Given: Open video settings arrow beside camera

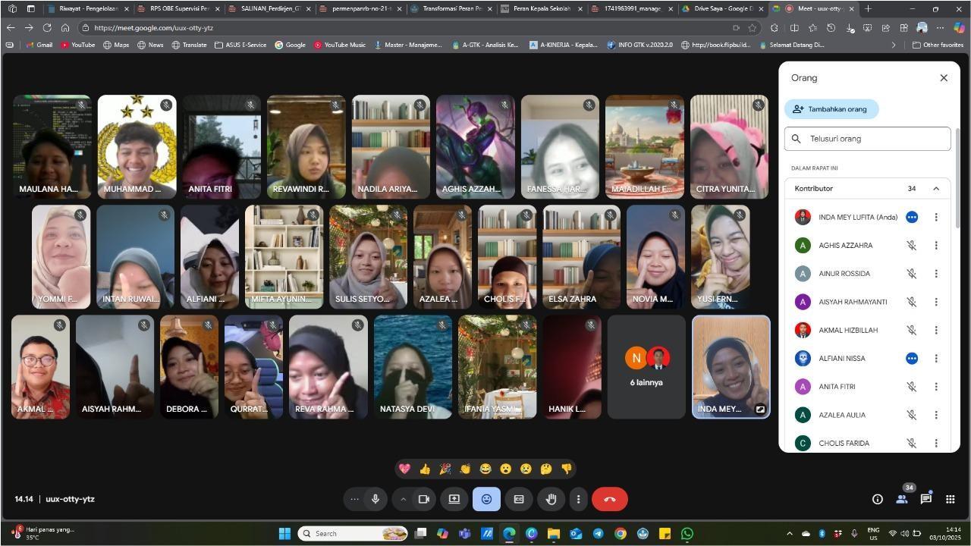Looking at the screenshot, I should (403, 499).
